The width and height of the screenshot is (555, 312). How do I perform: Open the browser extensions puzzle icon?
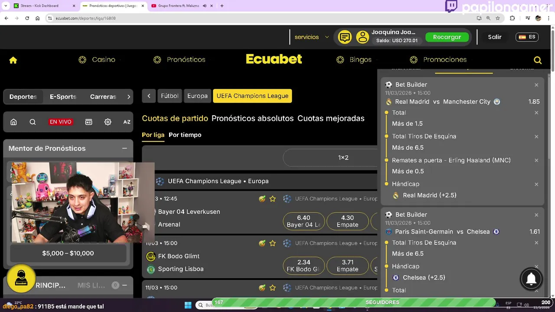coord(512,18)
